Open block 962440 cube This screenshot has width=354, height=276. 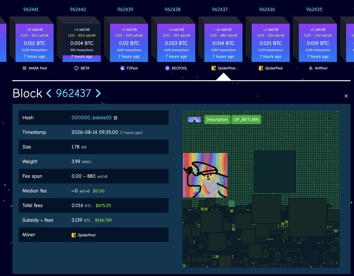tap(82, 43)
